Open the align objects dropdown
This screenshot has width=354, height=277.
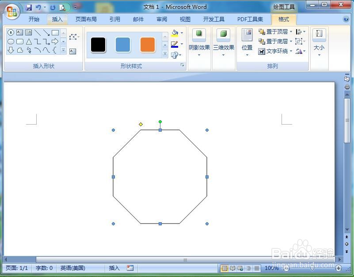pos(301,32)
